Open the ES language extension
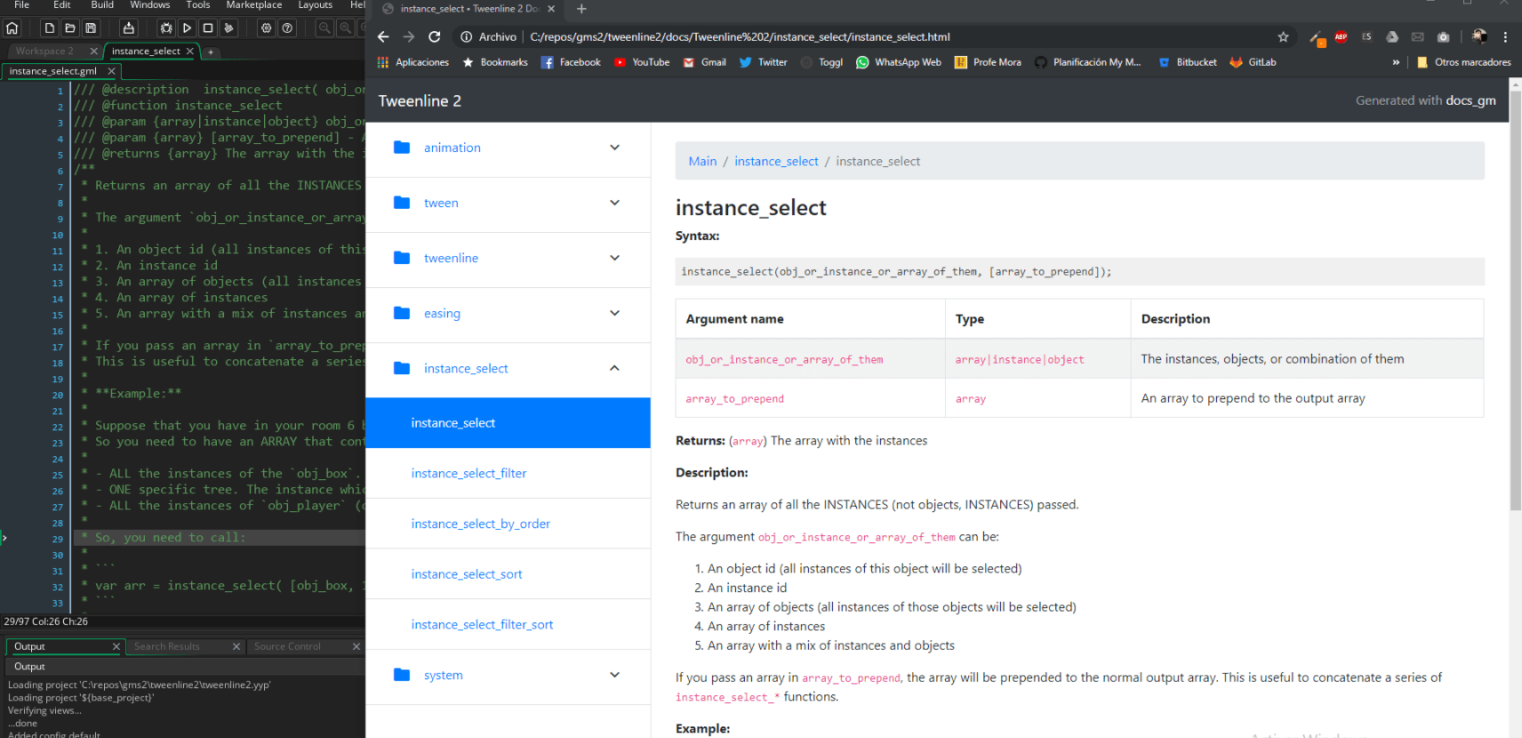 (x=1366, y=36)
